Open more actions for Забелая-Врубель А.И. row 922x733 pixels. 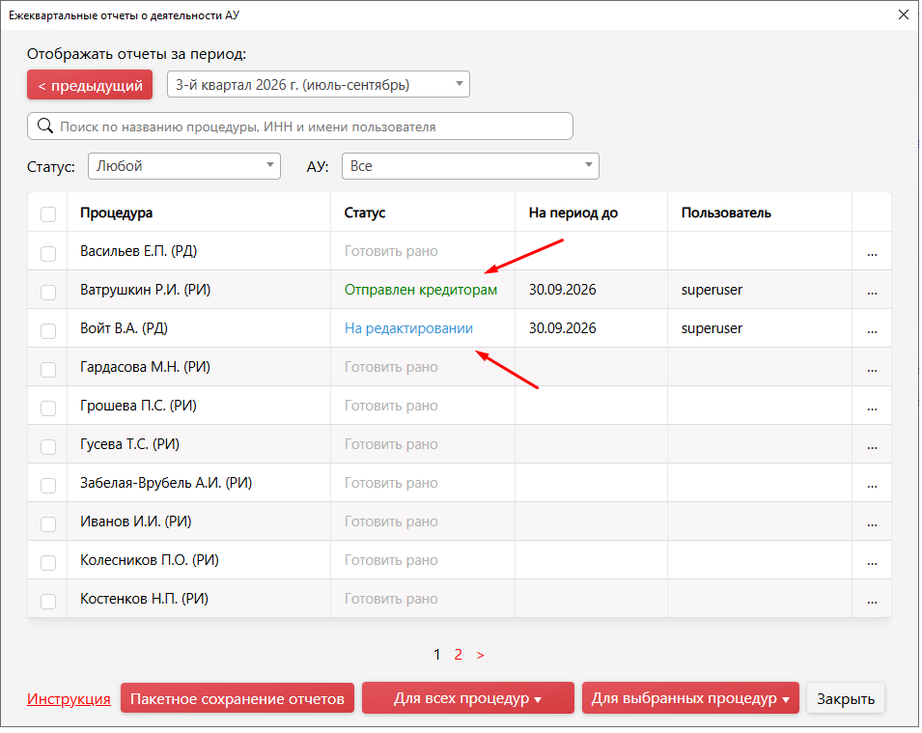(x=872, y=486)
